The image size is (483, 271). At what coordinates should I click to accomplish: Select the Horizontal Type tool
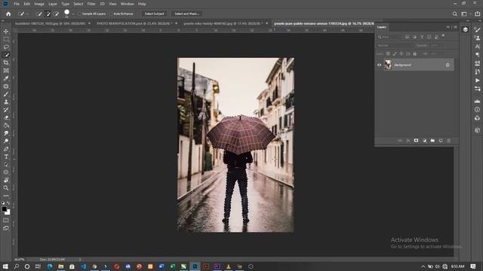6,157
